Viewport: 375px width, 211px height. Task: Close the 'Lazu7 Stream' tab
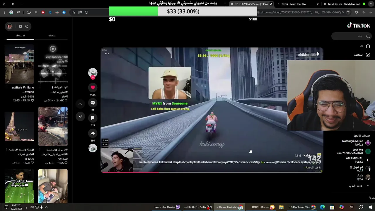[x=325, y=4]
